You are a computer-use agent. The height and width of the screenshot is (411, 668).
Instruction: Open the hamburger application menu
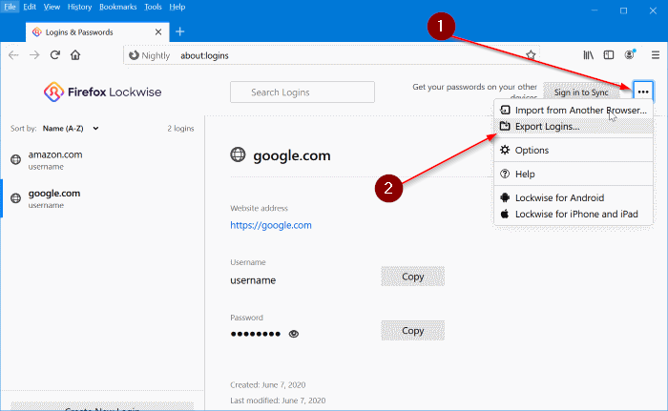[x=656, y=55]
